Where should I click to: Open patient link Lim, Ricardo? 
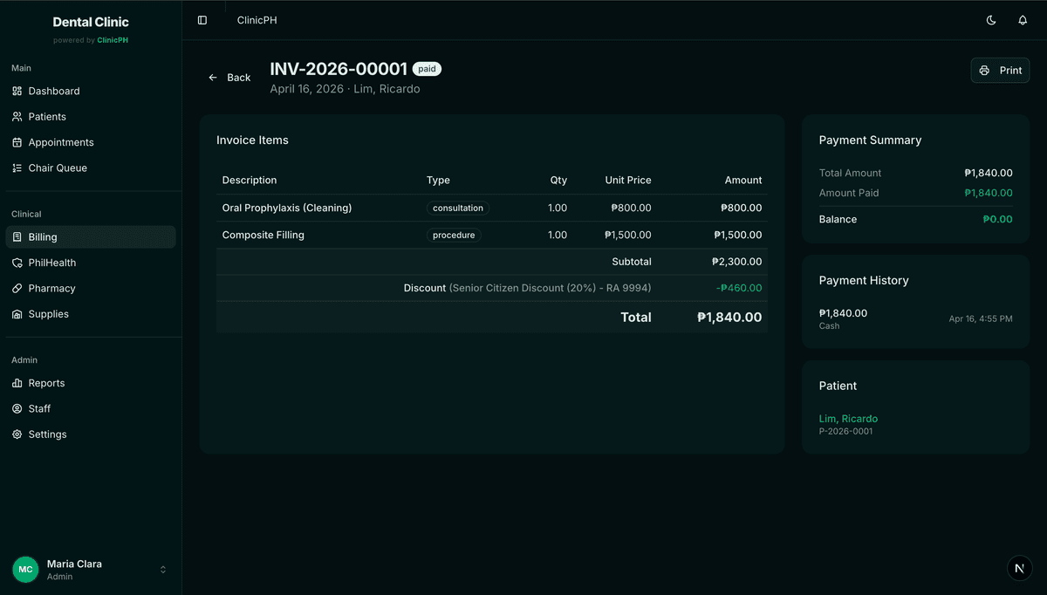tap(848, 419)
